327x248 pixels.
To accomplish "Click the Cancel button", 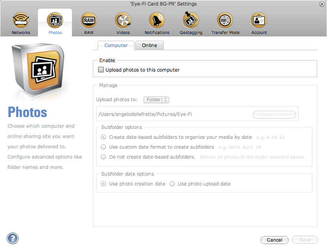I will click(x=274, y=240).
